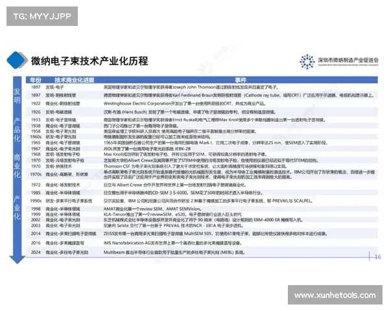Click the 1965 商业化-电子显微镜 cell
Image resolution: width=389 pixels, height=311 pixels.
tap(62, 143)
